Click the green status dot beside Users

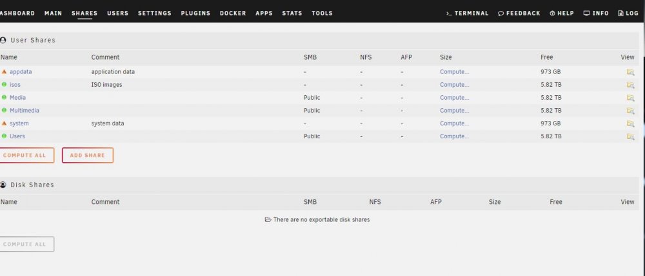[4, 136]
